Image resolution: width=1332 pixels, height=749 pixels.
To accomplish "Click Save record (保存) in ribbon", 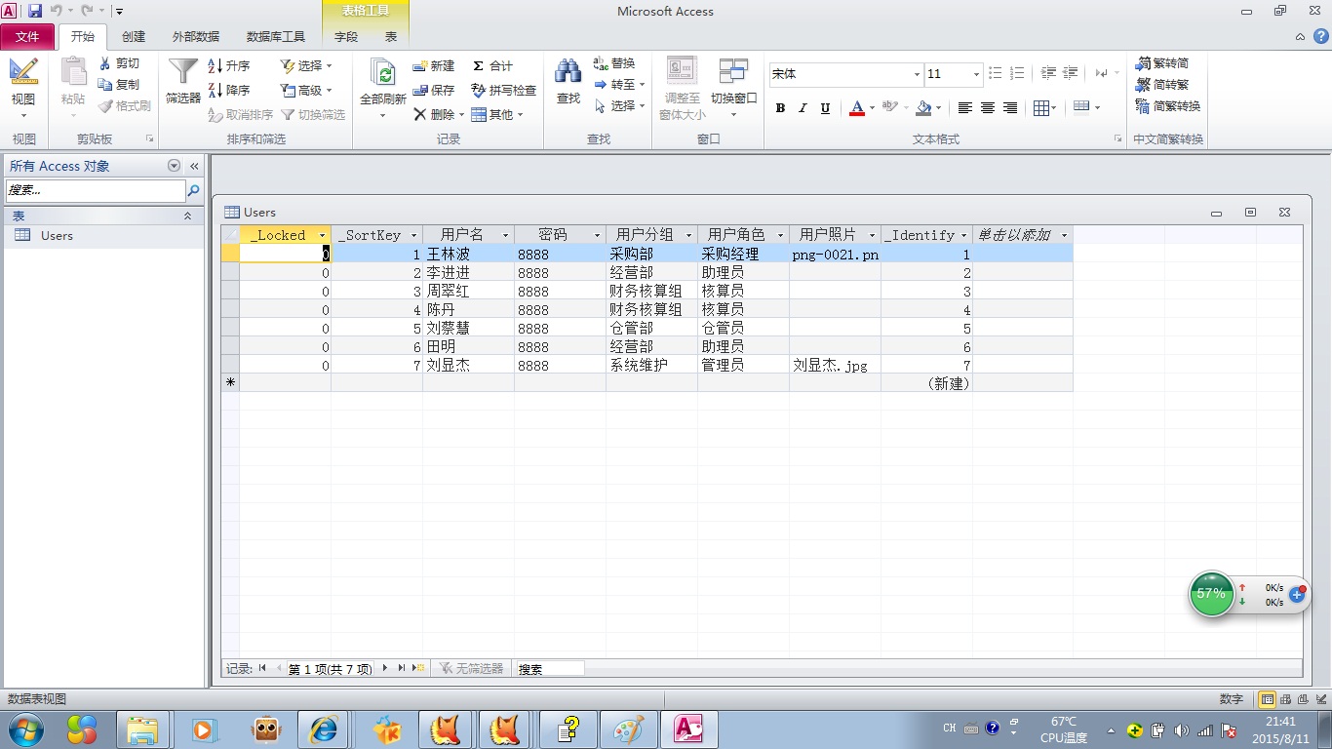I will pos(433,90).
